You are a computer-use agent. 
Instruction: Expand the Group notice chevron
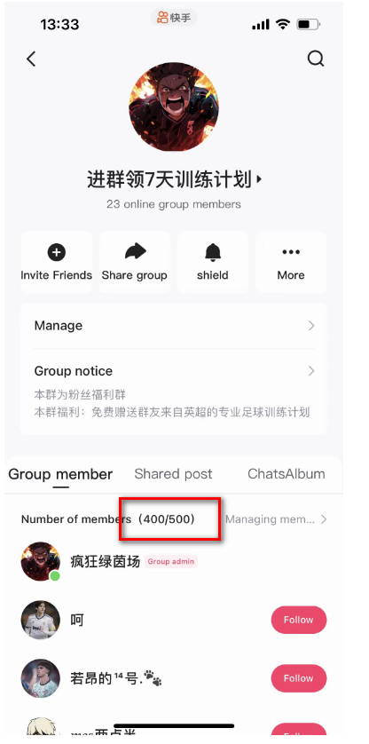click(311, 371)
